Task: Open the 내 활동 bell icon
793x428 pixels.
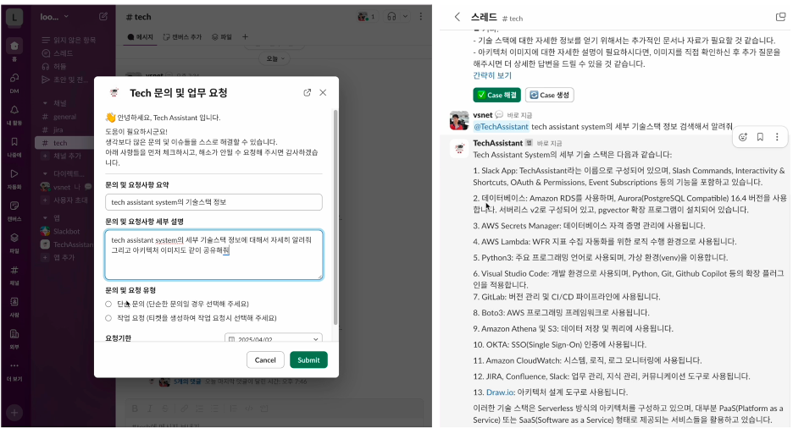Action: 14,110
